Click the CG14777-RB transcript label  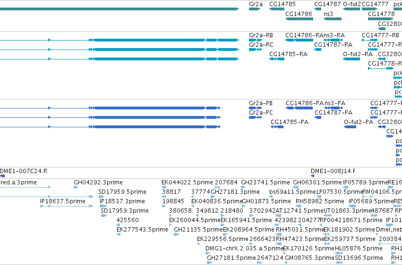point(380,35)
